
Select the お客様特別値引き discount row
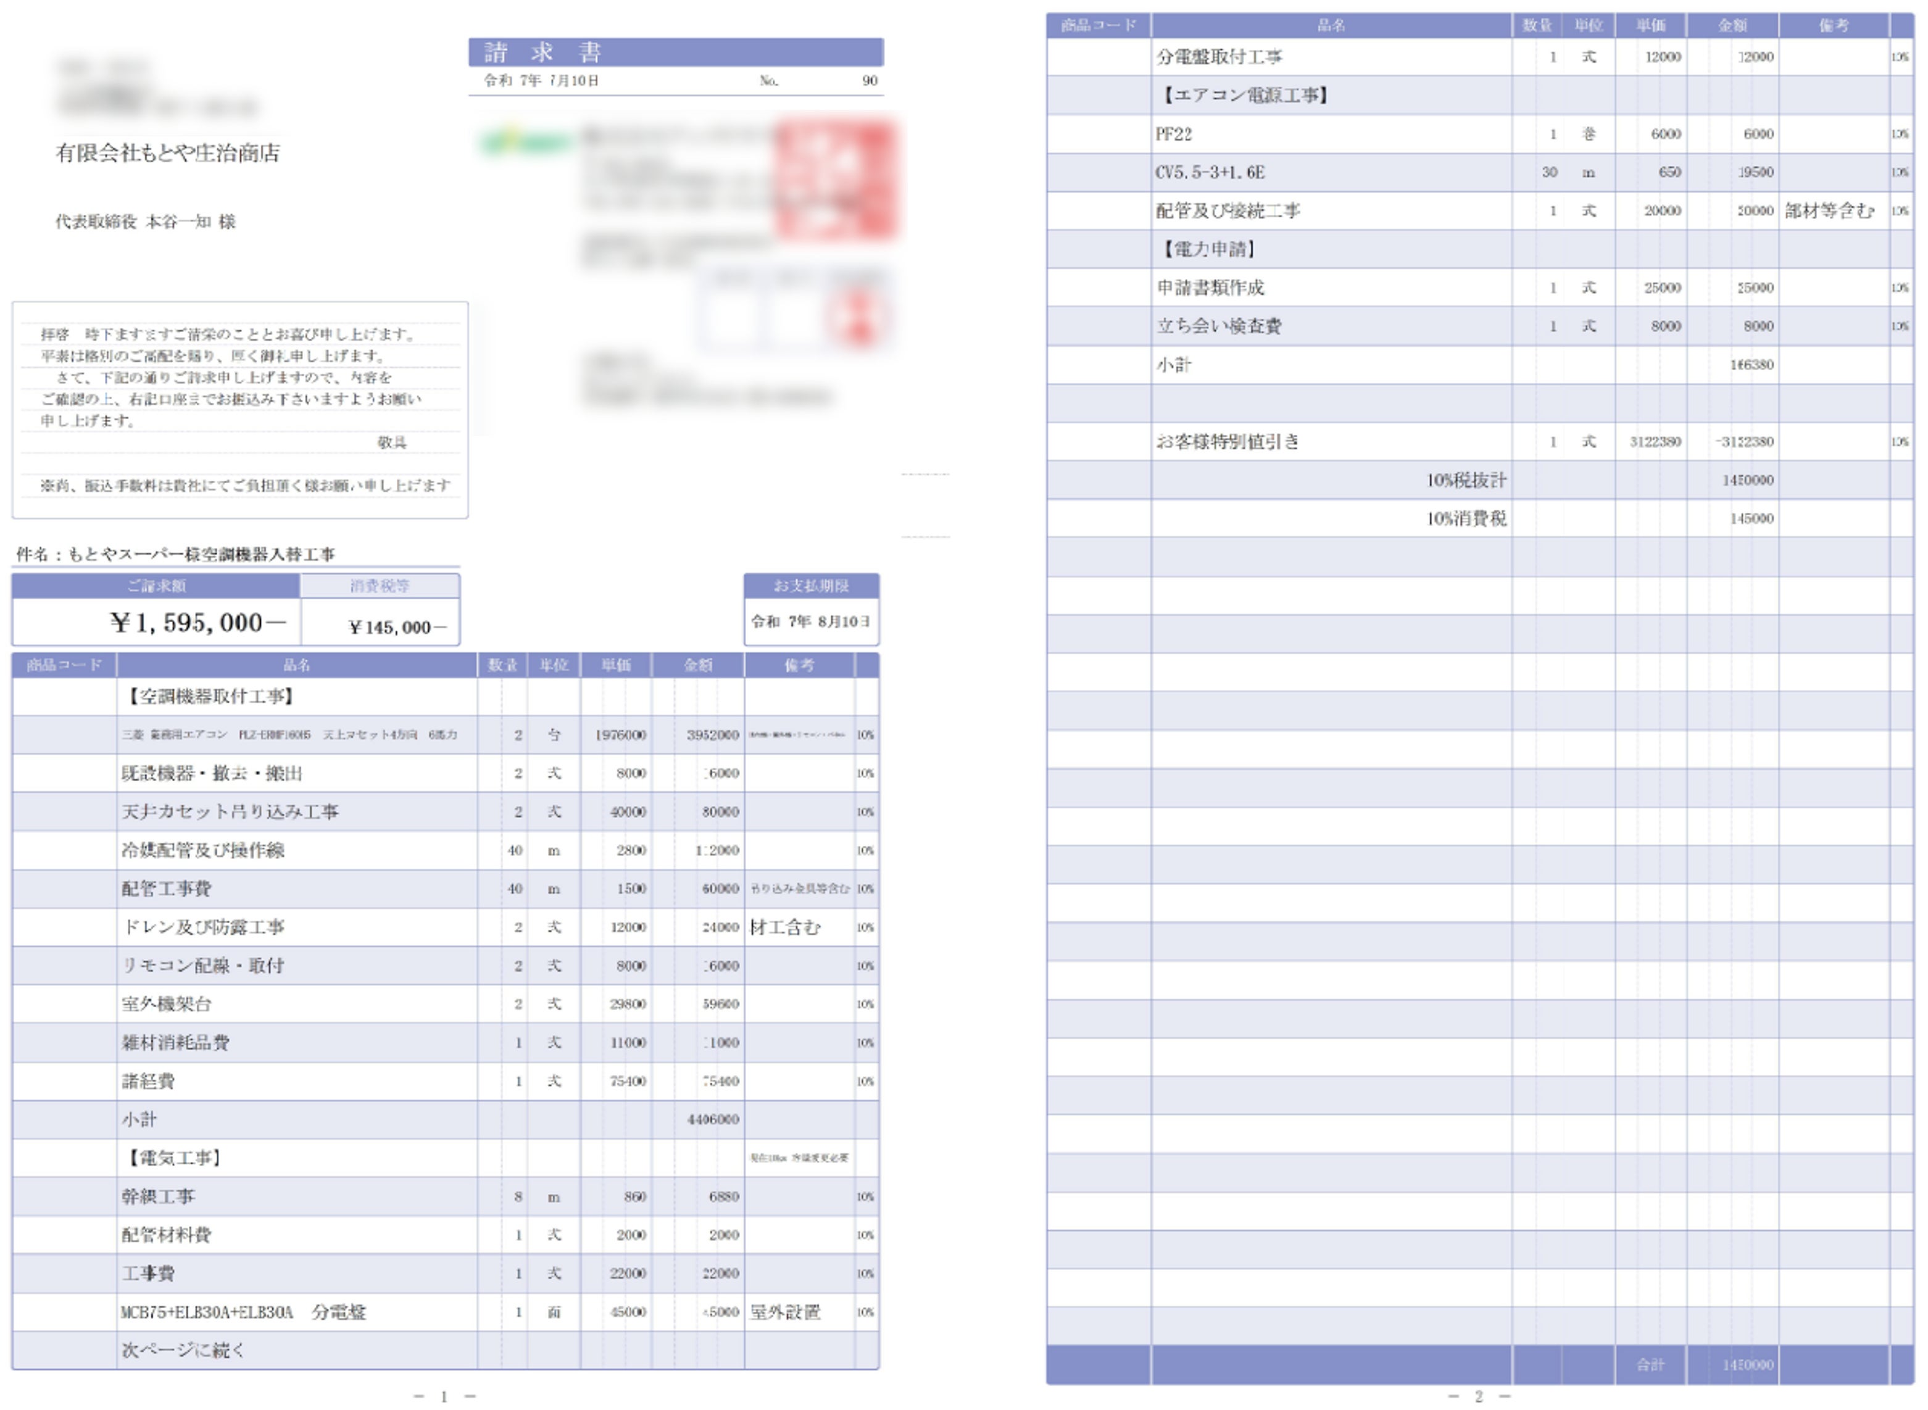pos(1228,441)
